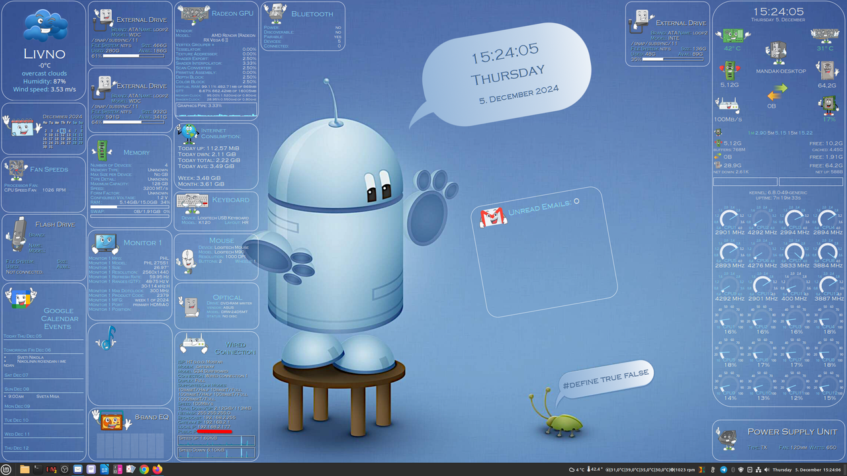Open the solitaire cards app in taskbar
847x476 pixels.
130,469
